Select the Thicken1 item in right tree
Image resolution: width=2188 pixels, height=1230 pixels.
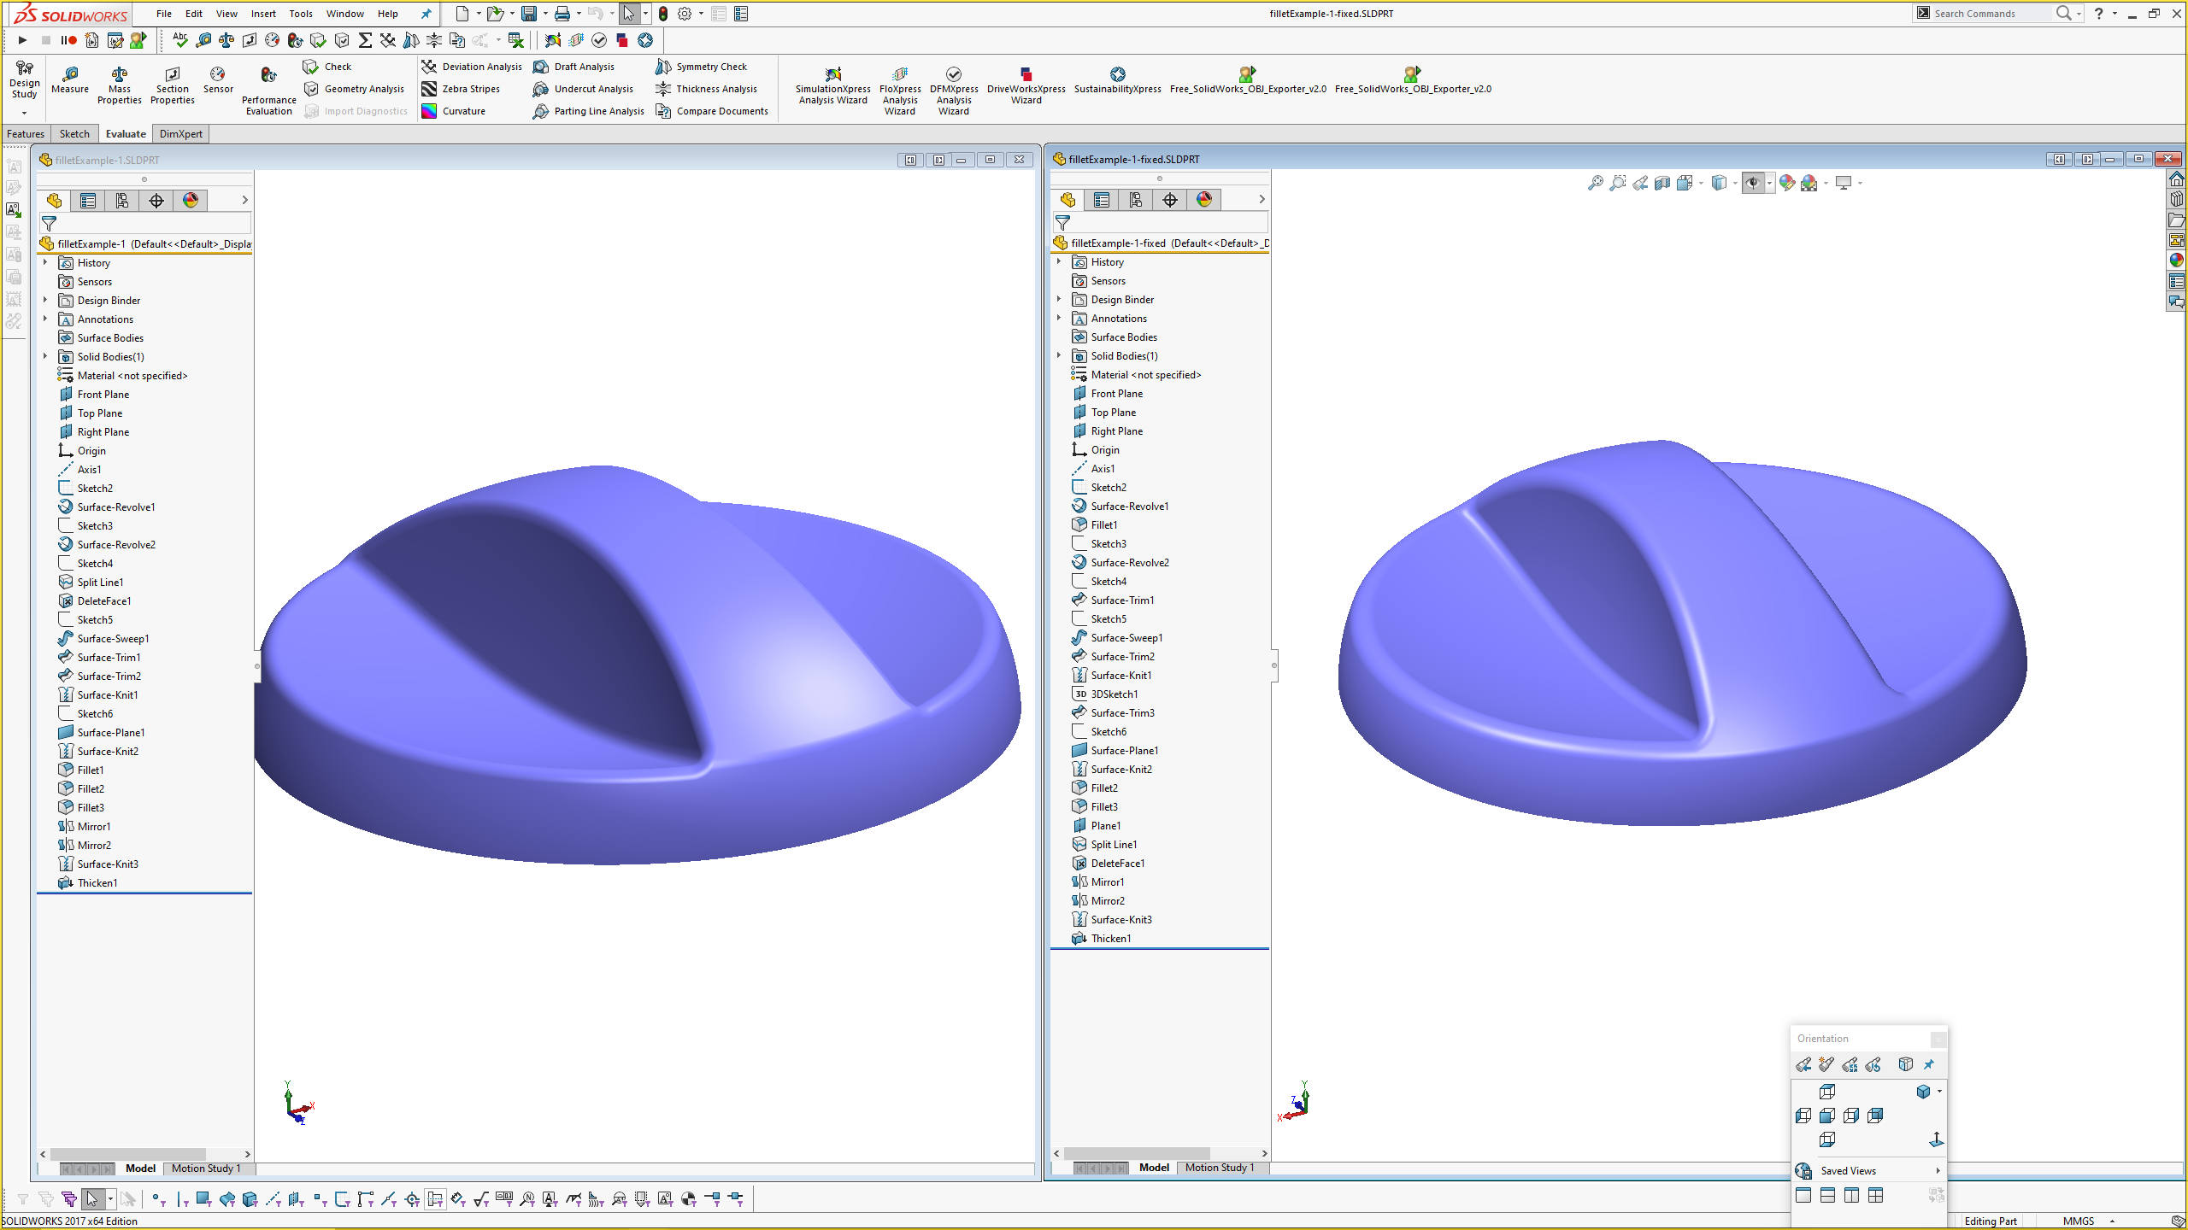click(x=1112, y=937)
